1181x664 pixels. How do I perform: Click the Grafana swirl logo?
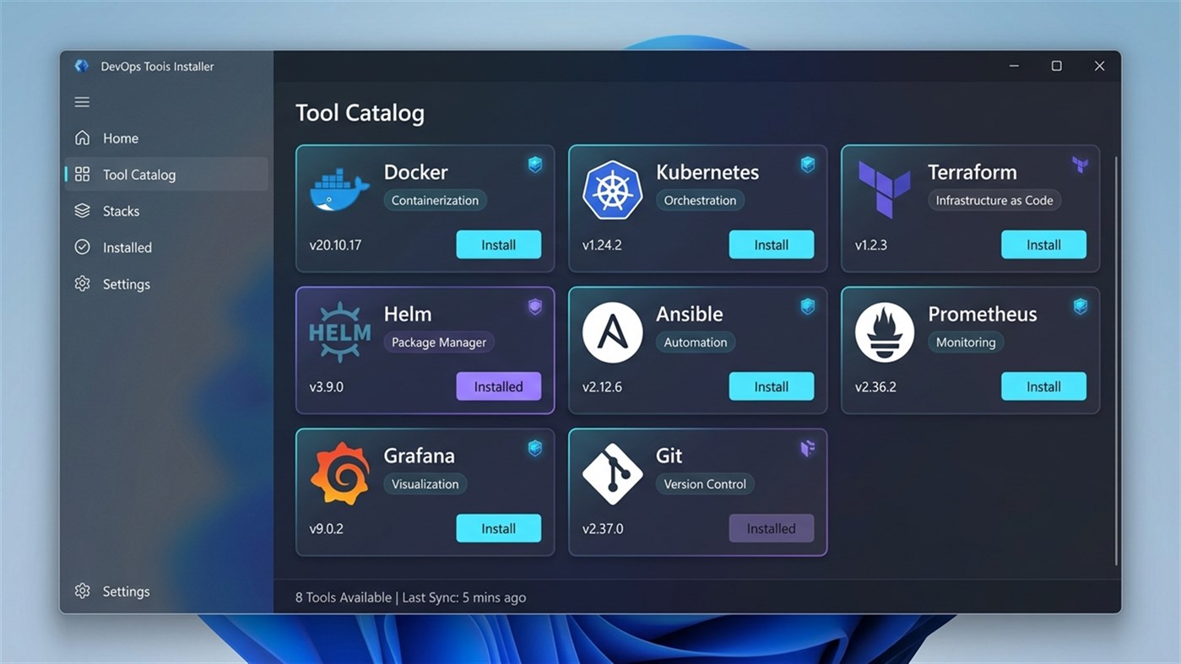(339, 473)
